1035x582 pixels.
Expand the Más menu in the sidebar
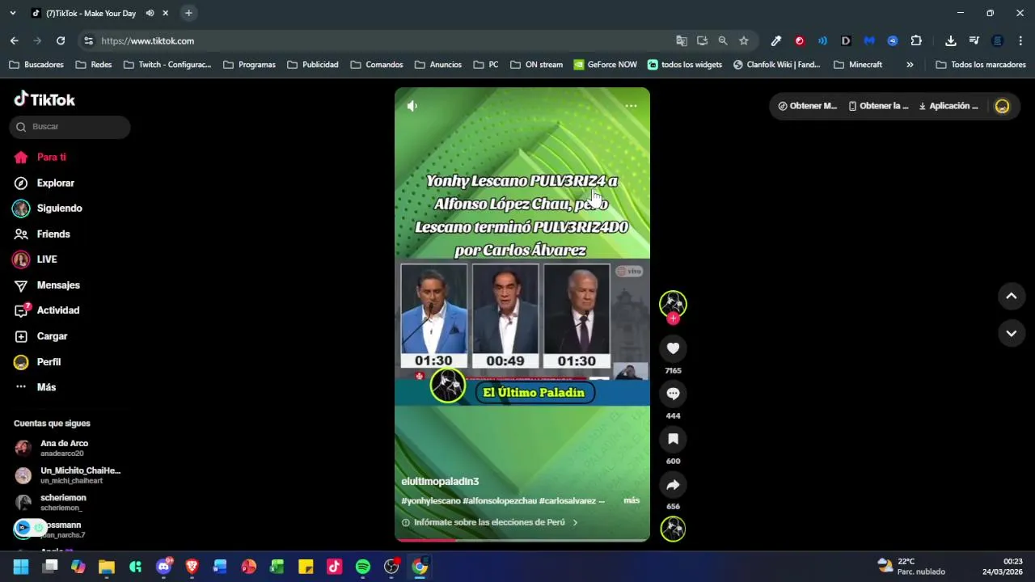click(36, 387)
